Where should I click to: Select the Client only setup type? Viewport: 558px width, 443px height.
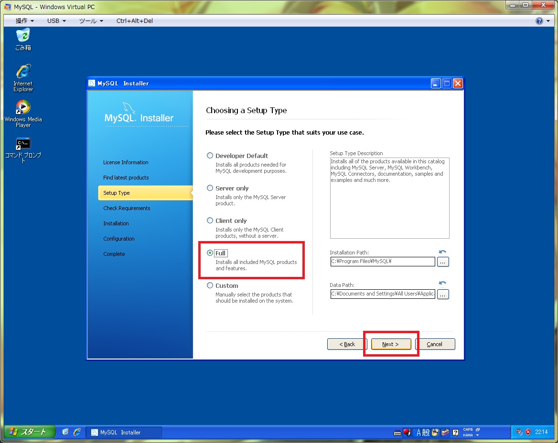click(x=210, y=221)
